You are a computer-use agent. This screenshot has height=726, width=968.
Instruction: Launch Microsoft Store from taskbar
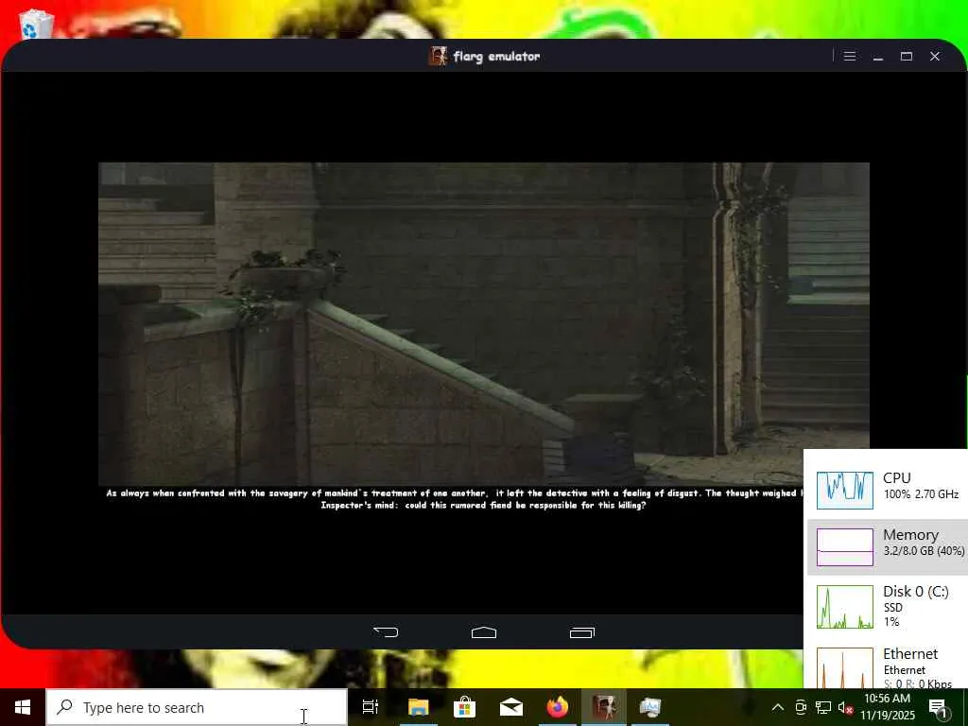[x=464, y=707]
